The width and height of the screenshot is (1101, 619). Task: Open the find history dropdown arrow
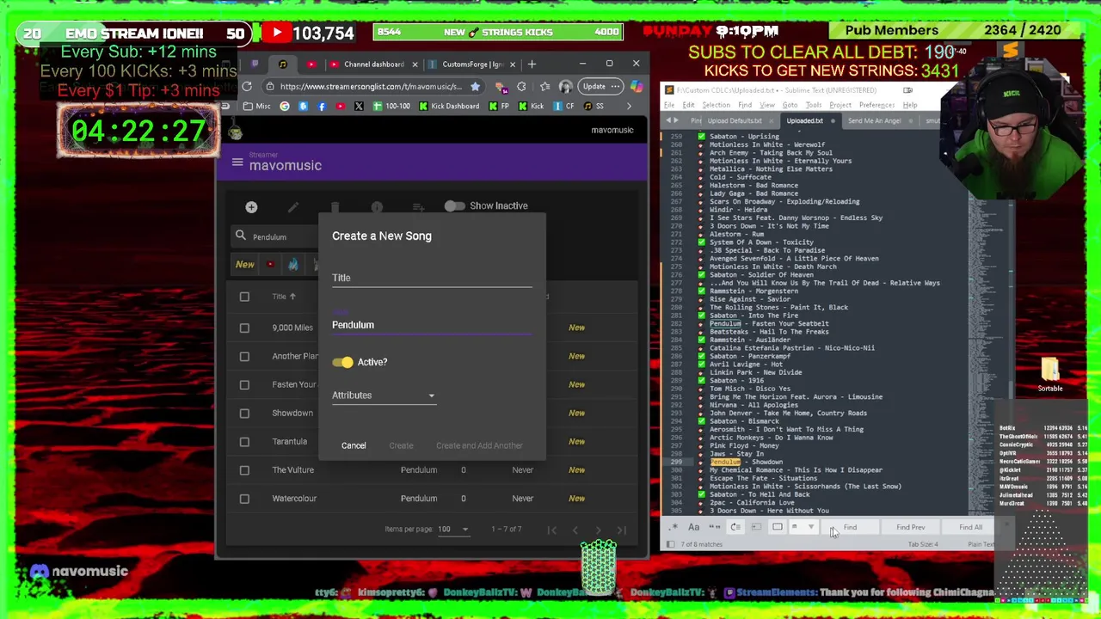click(811, 527)
